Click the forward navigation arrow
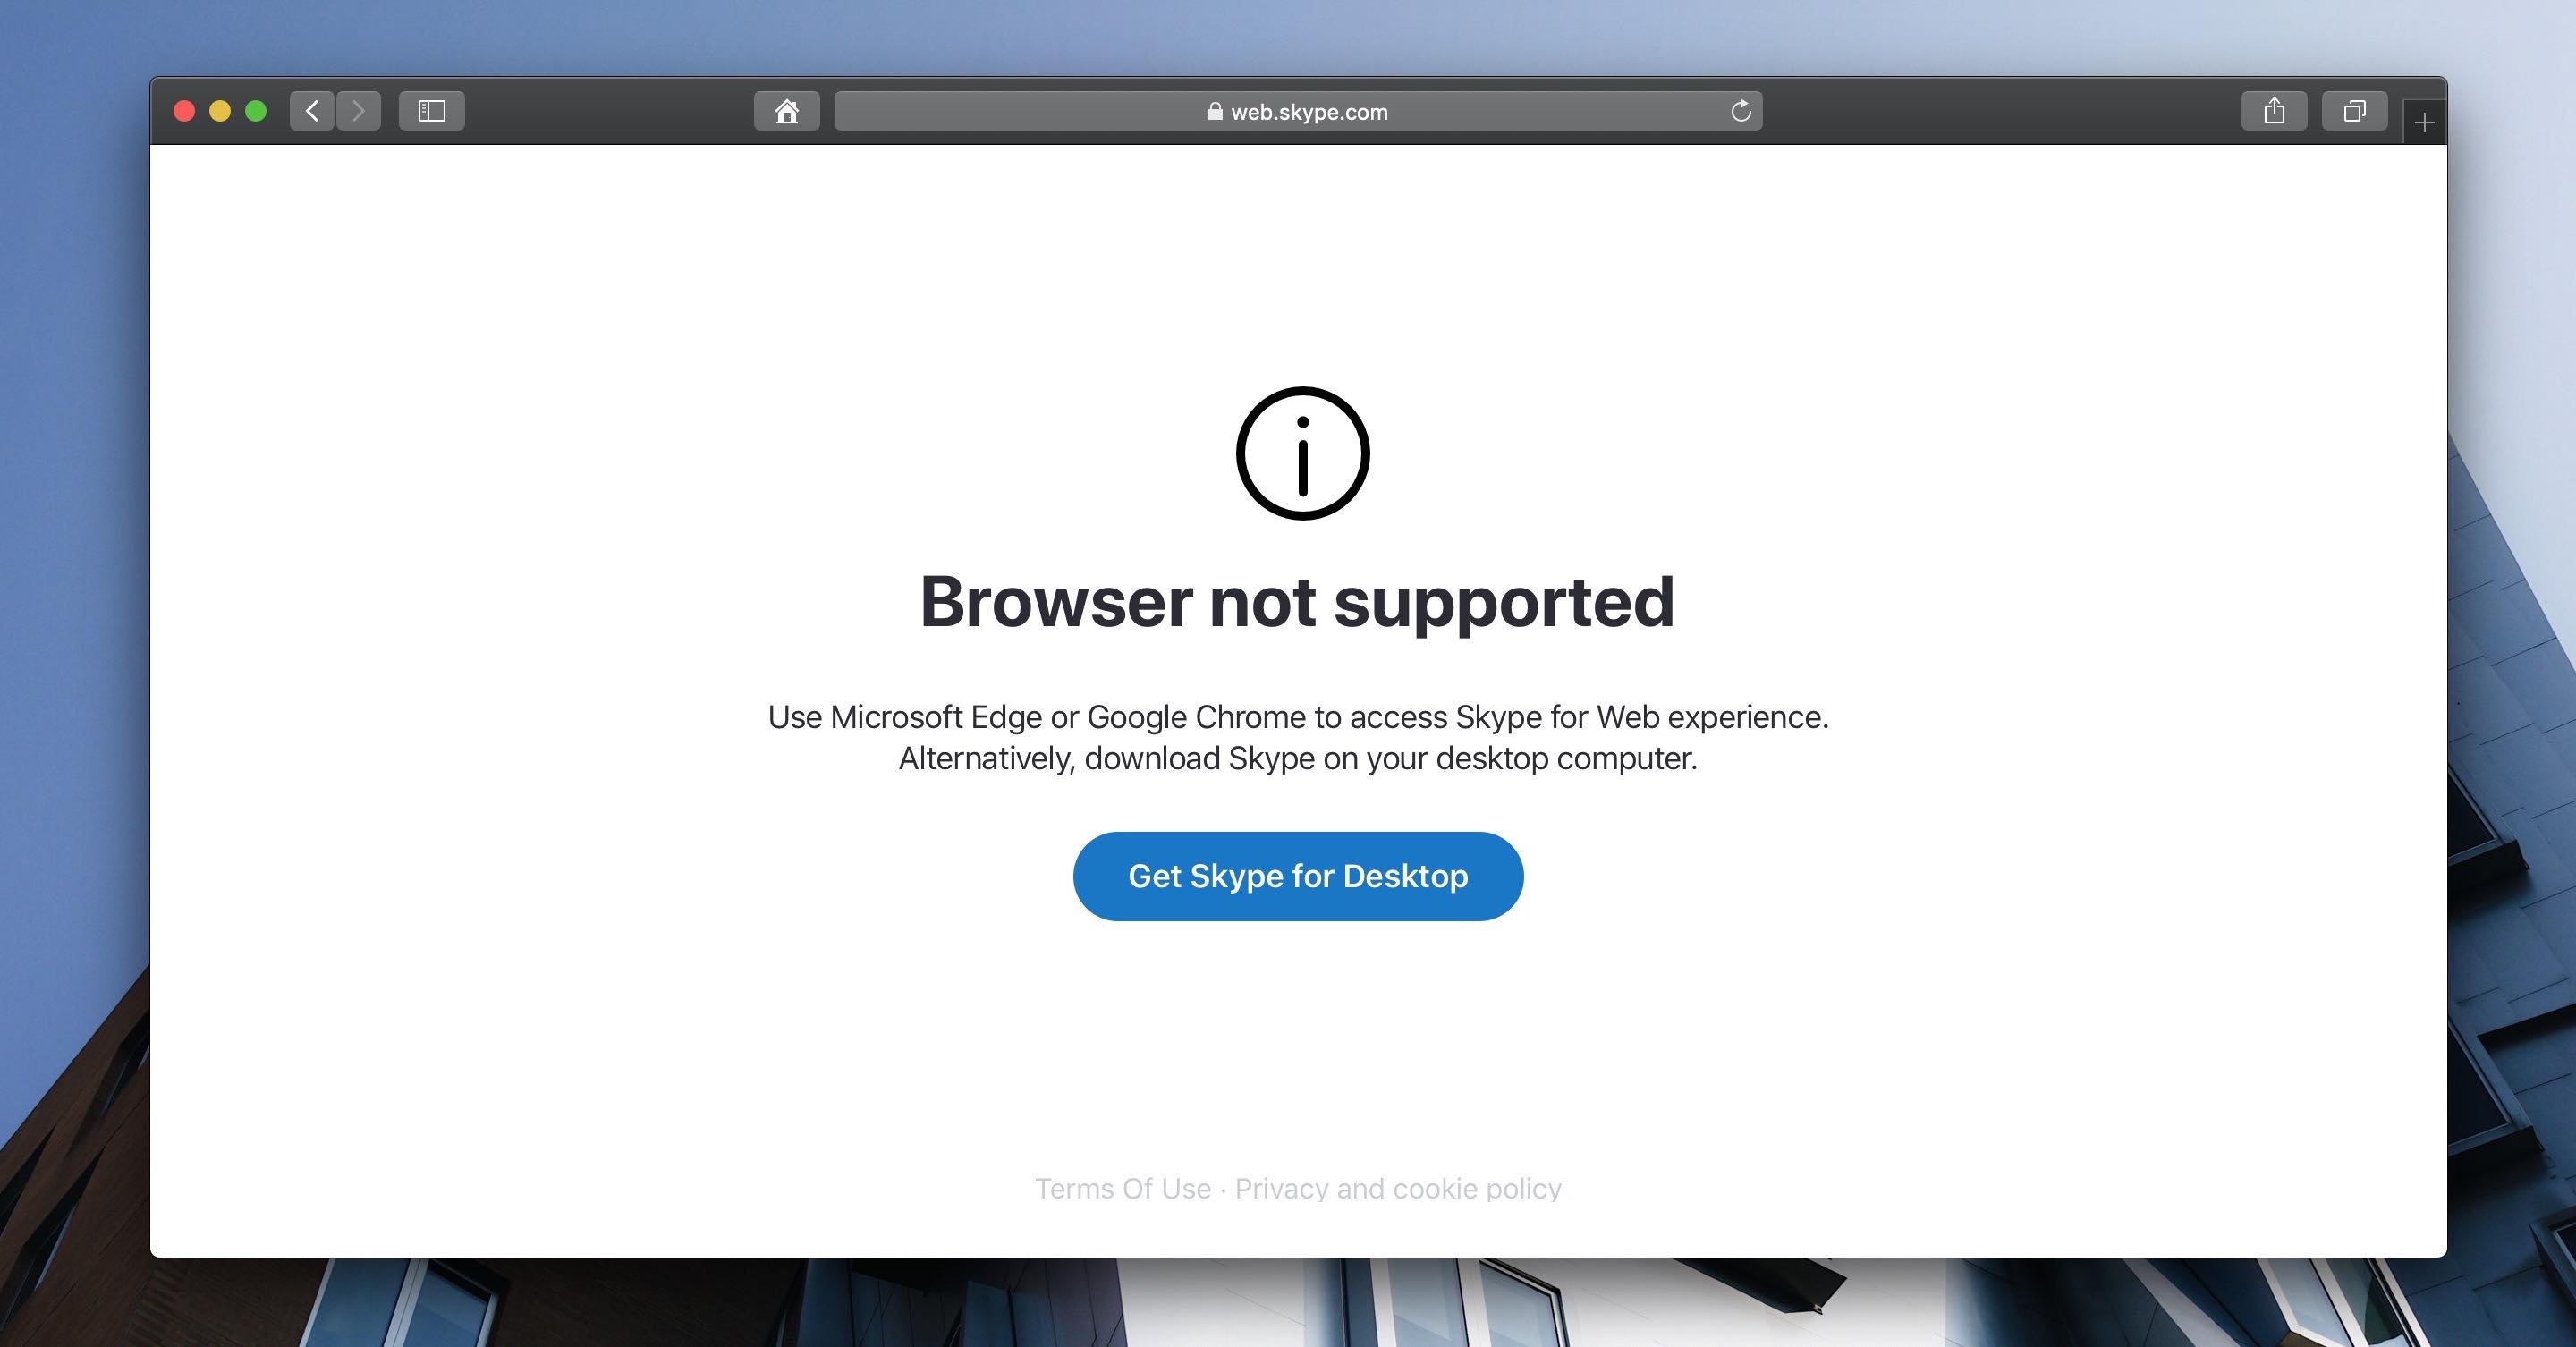Viewport: 2576px width, 1347px height. pos(358,111)
